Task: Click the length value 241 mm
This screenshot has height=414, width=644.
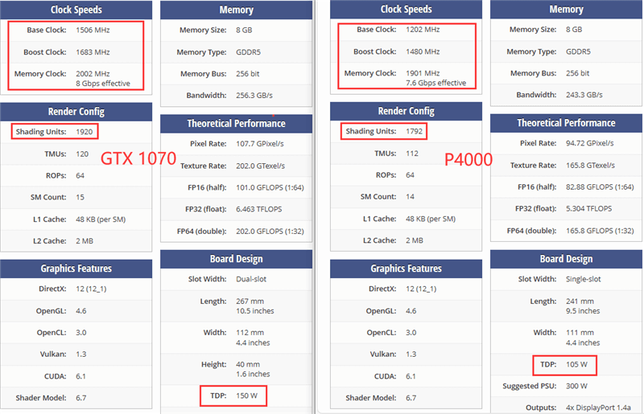Action: 580,301
